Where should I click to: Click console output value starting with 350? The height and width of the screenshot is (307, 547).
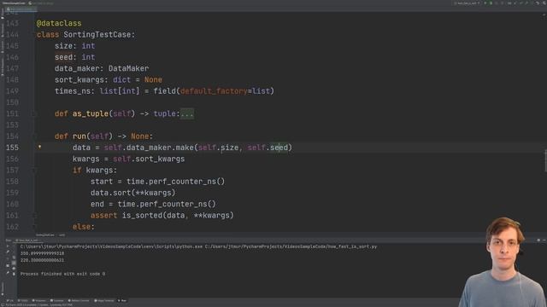click(x=42, y=253)
